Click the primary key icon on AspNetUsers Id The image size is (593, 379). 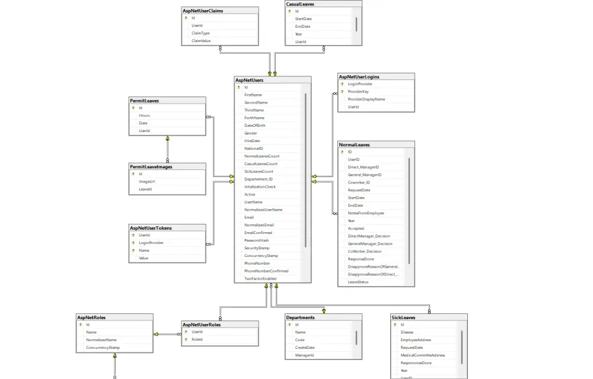(240, 87)
